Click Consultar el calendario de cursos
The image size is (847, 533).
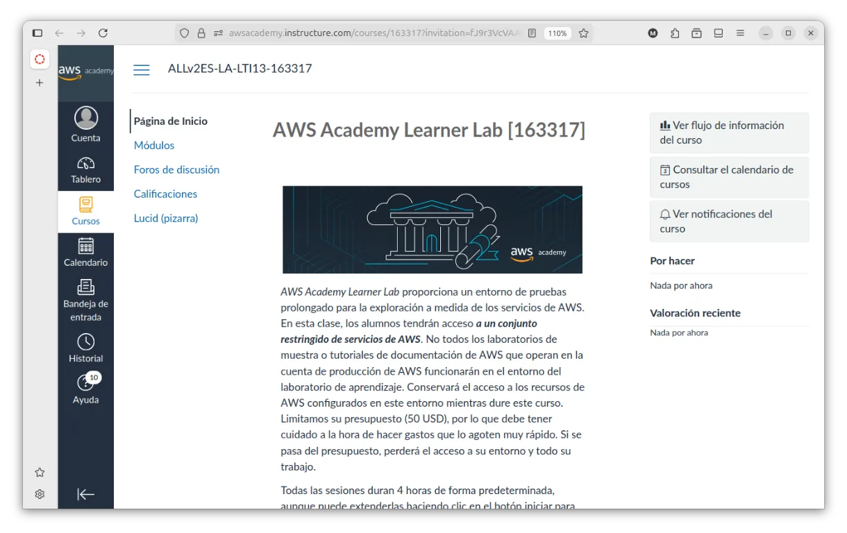[x=729, y=177]
